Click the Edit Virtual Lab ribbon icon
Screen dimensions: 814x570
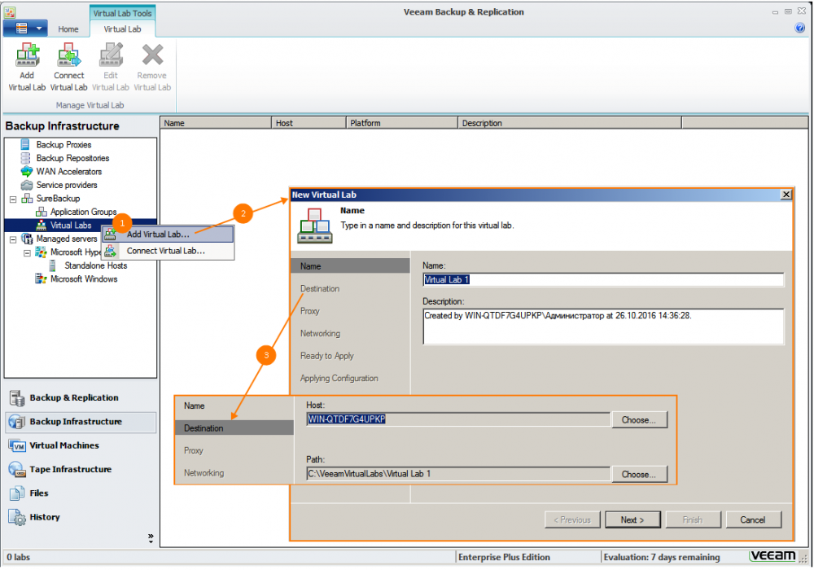pos(111,55)
